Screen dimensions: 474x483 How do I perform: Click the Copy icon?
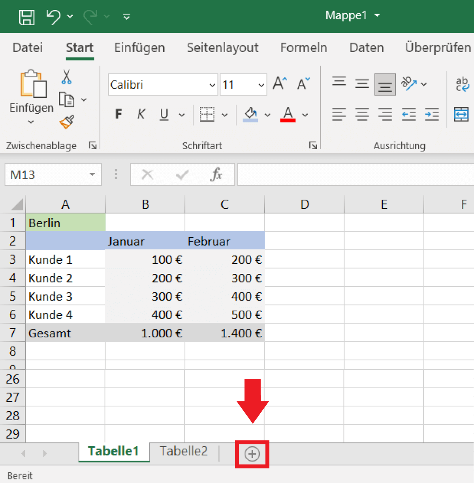click(x=67, y=99)
